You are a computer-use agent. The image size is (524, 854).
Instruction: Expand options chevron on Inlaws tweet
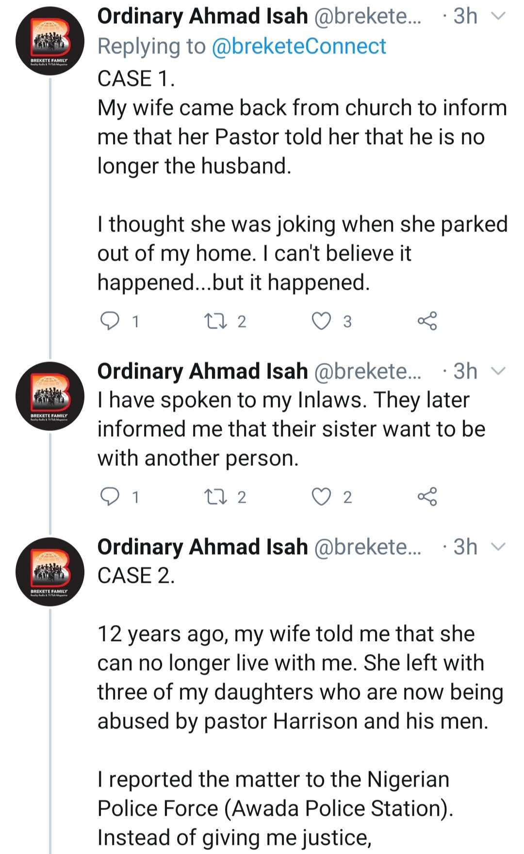498,371
